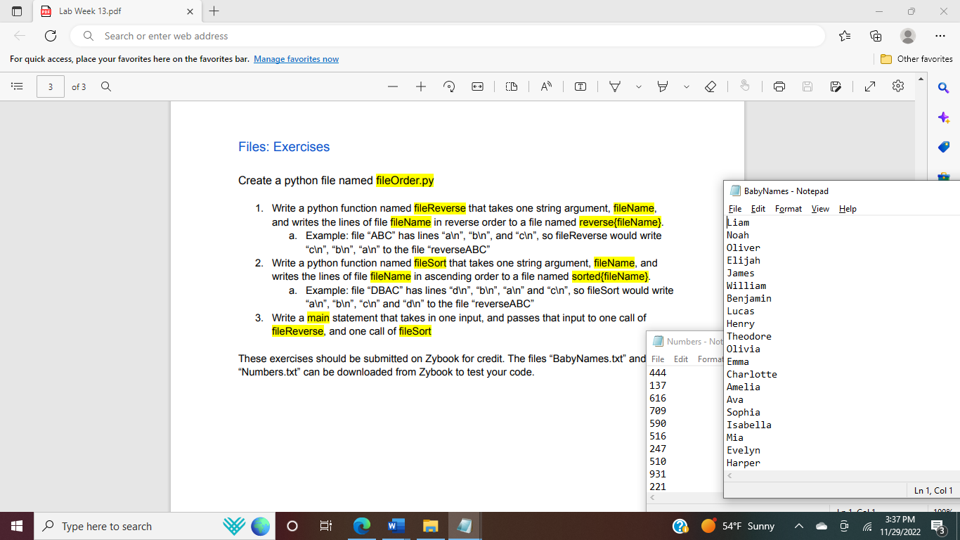Open Microsoft Word from the taskbar
This screenshot has width=960, height=540.
pos(396,525)
